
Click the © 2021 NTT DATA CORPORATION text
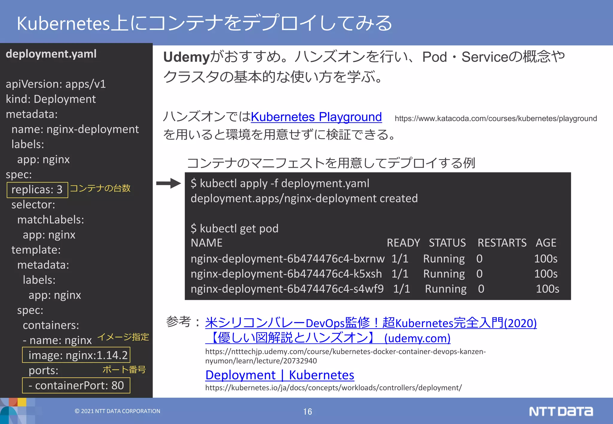[x=117, y=411]
